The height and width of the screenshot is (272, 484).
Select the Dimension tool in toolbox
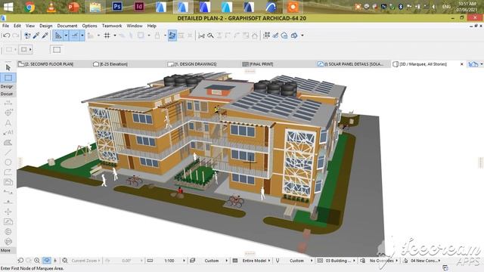(8, 103)
